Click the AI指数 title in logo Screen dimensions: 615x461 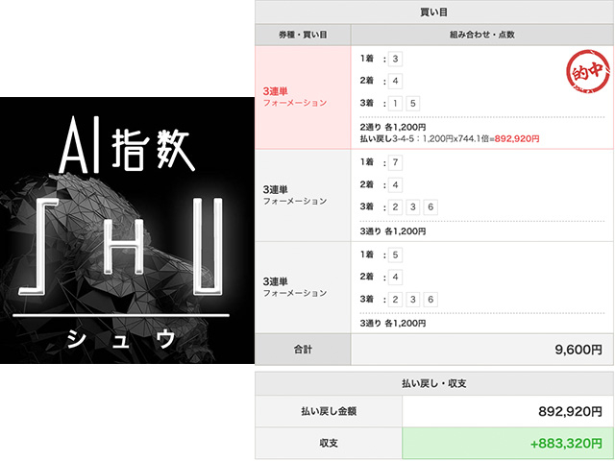pyautogui.click(x=126, y=145)
